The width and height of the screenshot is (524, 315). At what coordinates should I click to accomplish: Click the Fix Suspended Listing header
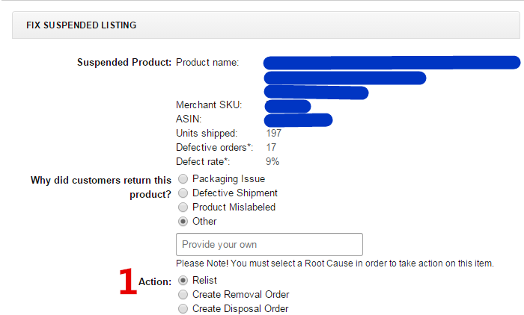pyautogui.click(x=81, y=25)
